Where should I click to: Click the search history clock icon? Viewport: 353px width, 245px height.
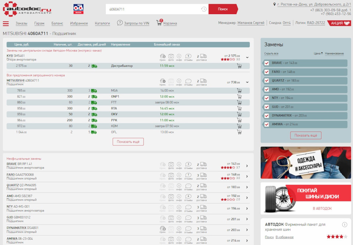point(204,9)
